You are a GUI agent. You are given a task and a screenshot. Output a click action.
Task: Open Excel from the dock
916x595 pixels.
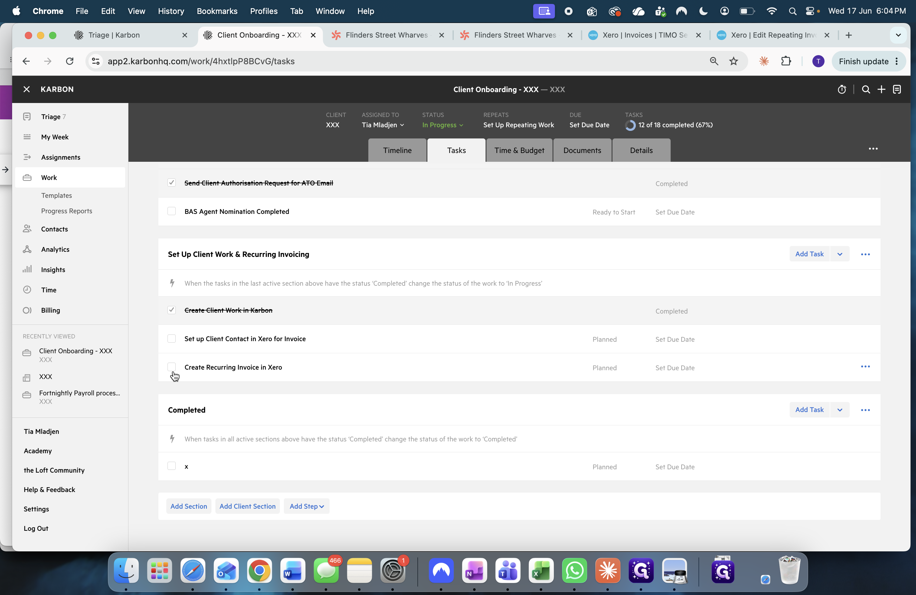click(541, 570)
